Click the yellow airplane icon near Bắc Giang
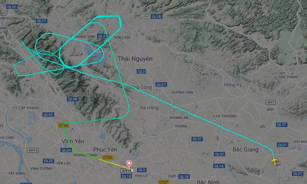This screenshot has height=184, width=307. pyautogui.click(x=274, y=161)
